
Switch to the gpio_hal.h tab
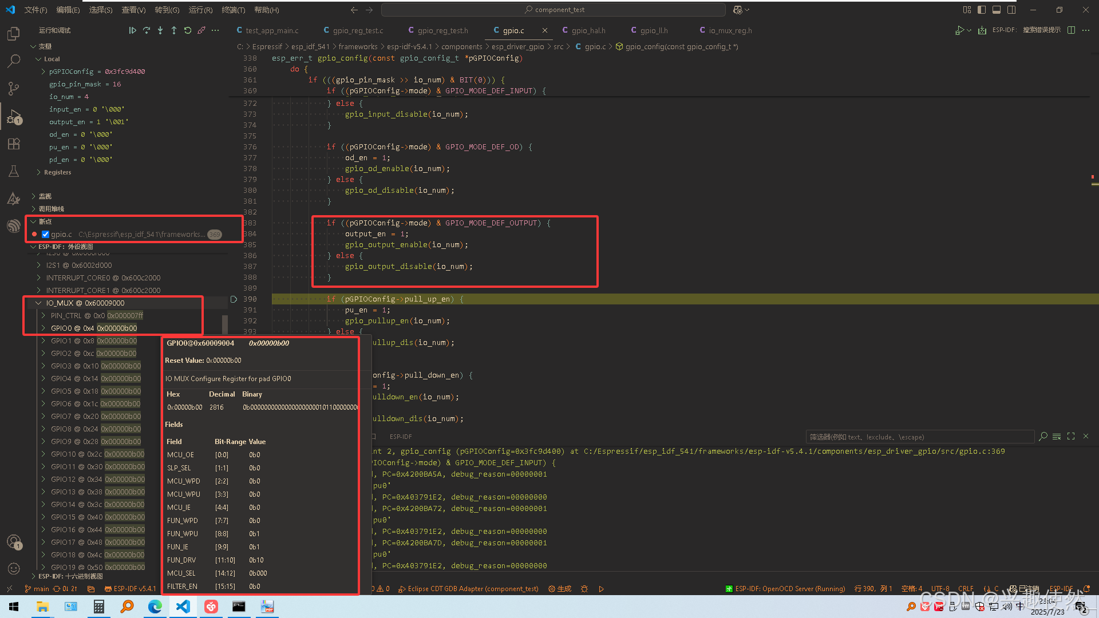588,30
